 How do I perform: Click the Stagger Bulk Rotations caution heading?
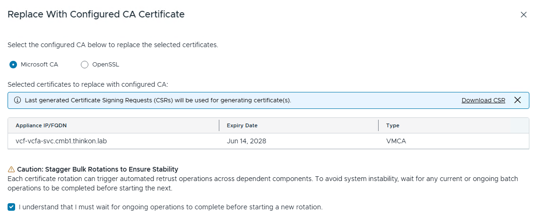[97, 169]
